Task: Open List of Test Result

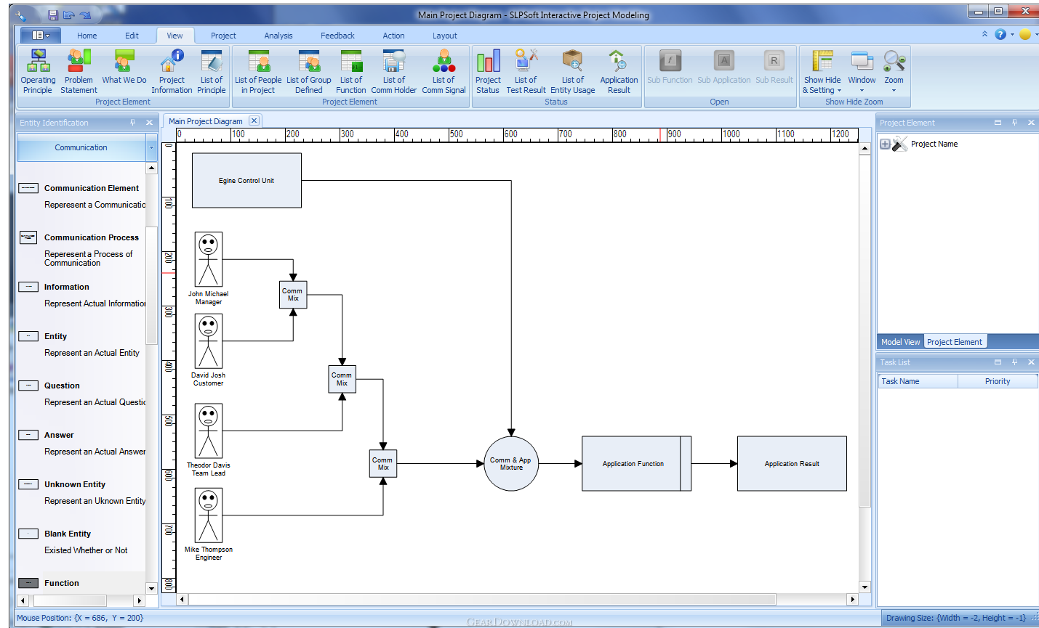Action: 526,72
